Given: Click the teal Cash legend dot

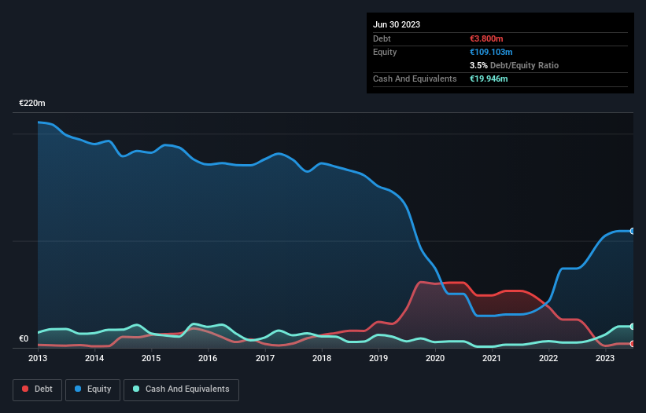Looking at the screenshot, I should point(136,389).
